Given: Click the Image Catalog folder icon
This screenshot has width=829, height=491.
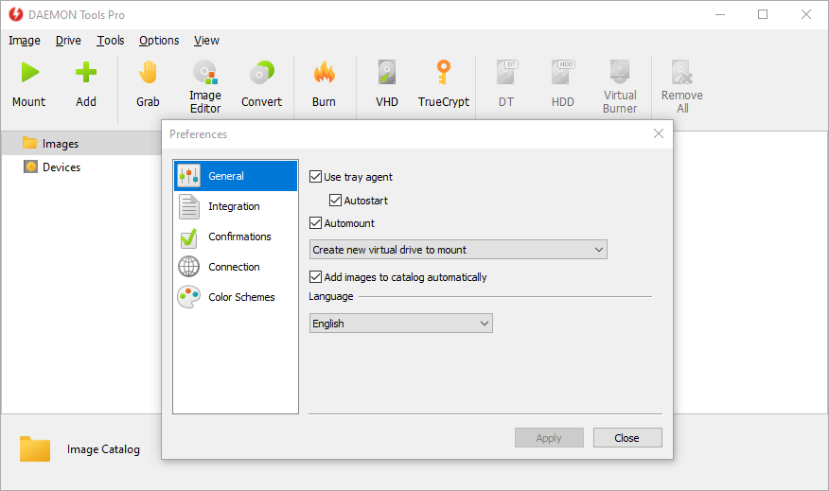Looking at the screenshot, I should (35, 449).
